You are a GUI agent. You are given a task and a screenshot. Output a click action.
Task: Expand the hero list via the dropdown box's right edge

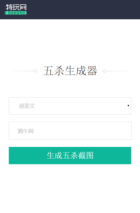click(x=128, y=106)
